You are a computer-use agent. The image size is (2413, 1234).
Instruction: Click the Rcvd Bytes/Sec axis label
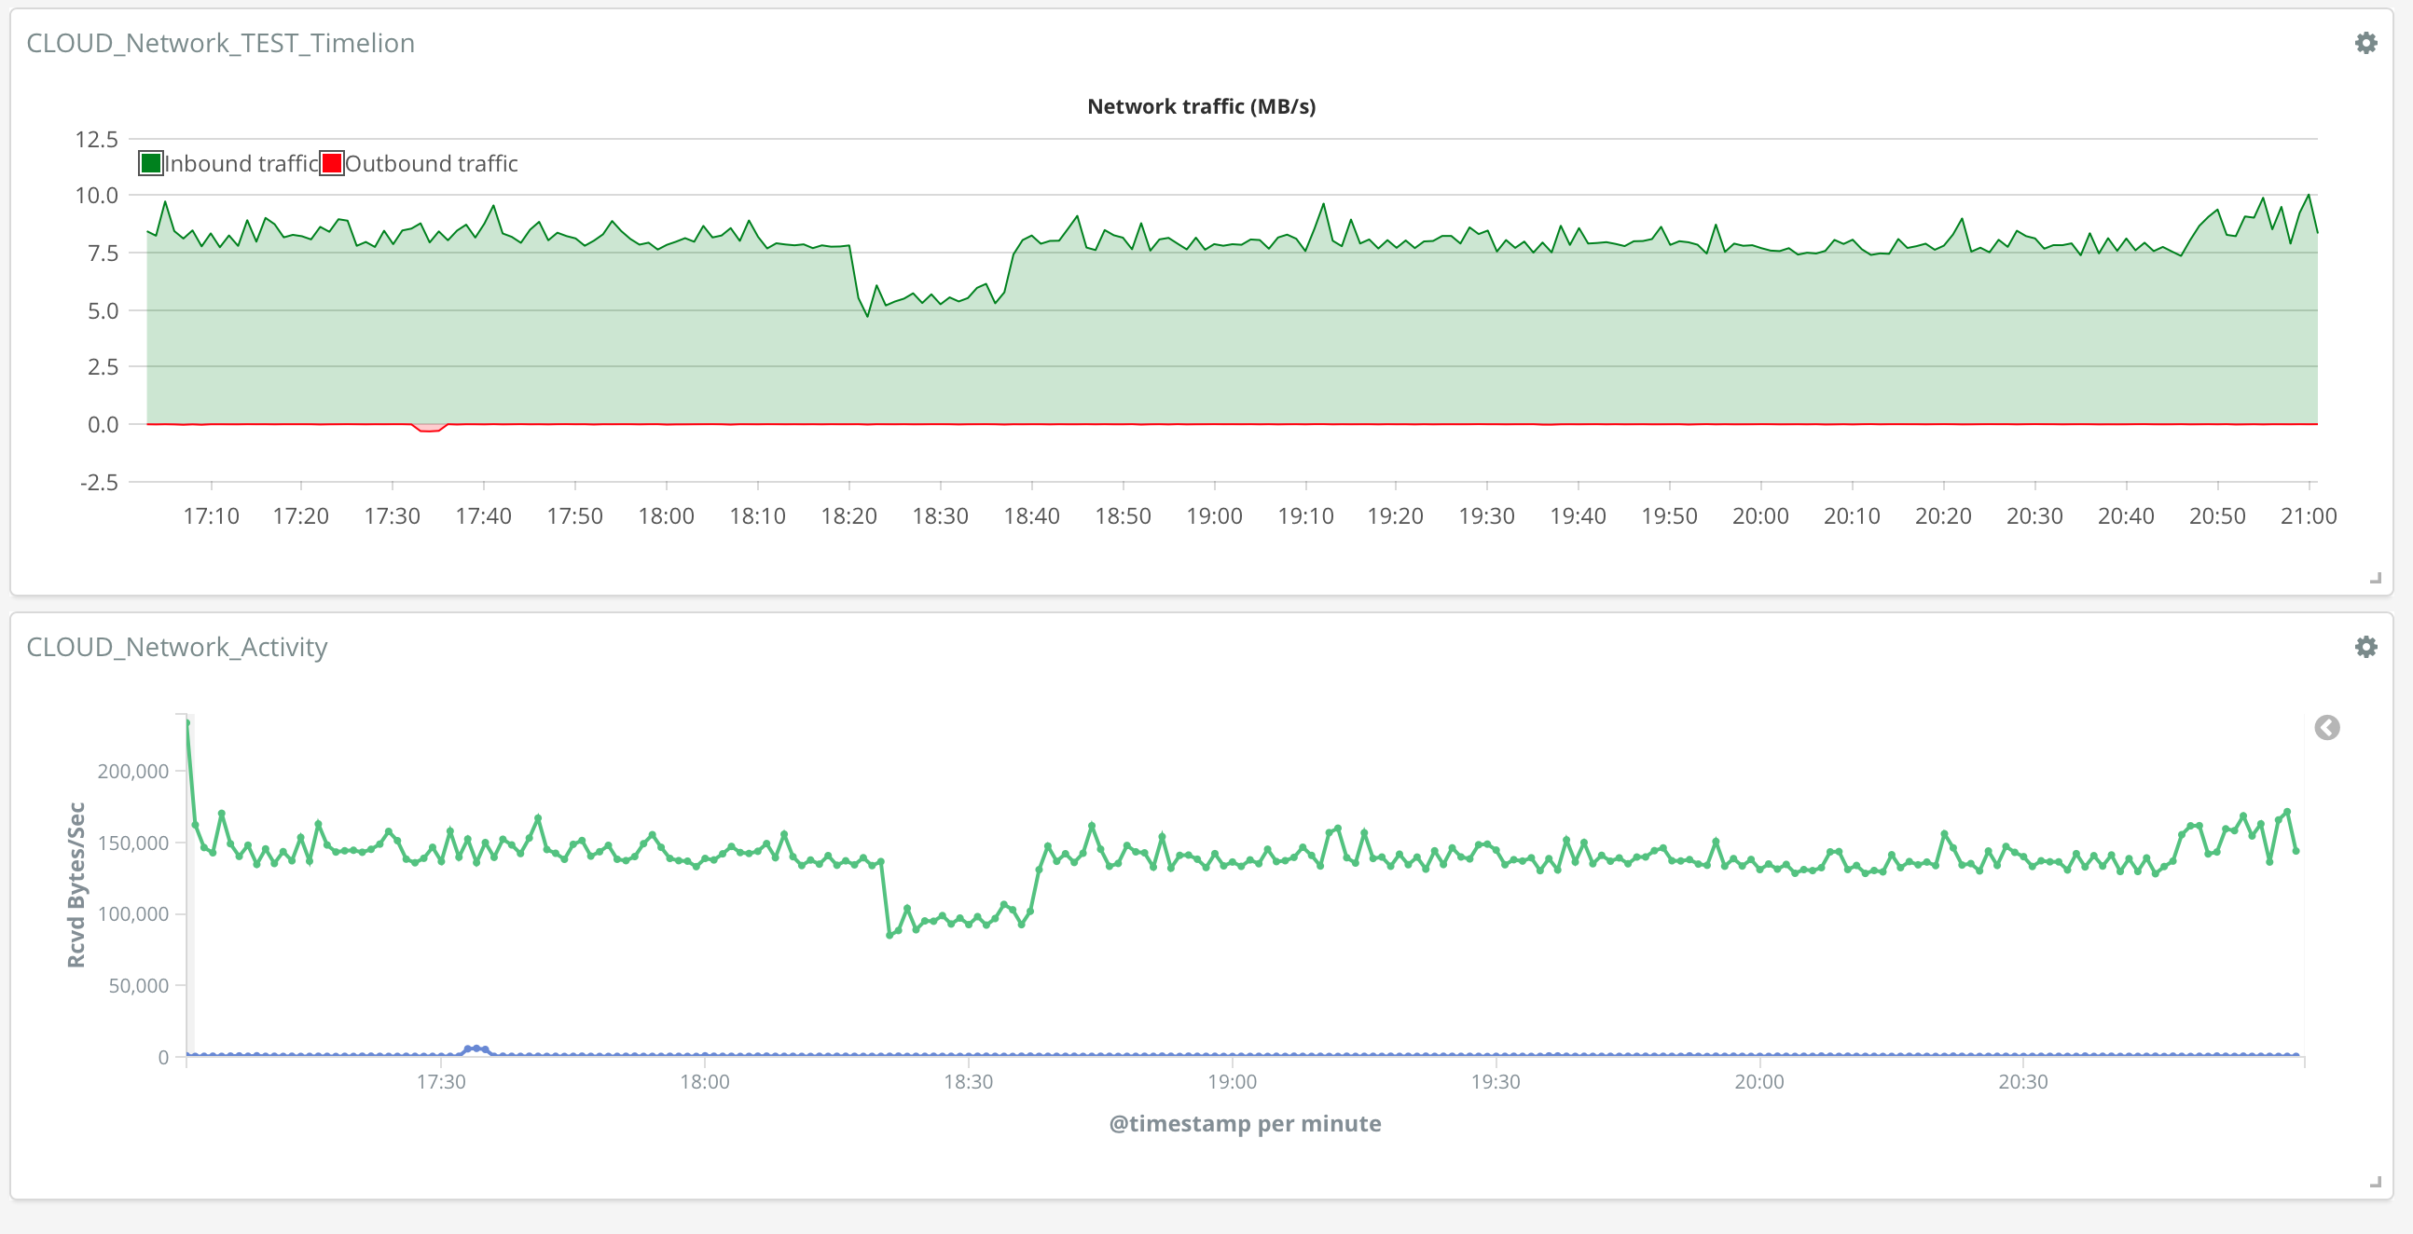coord(76,884)
